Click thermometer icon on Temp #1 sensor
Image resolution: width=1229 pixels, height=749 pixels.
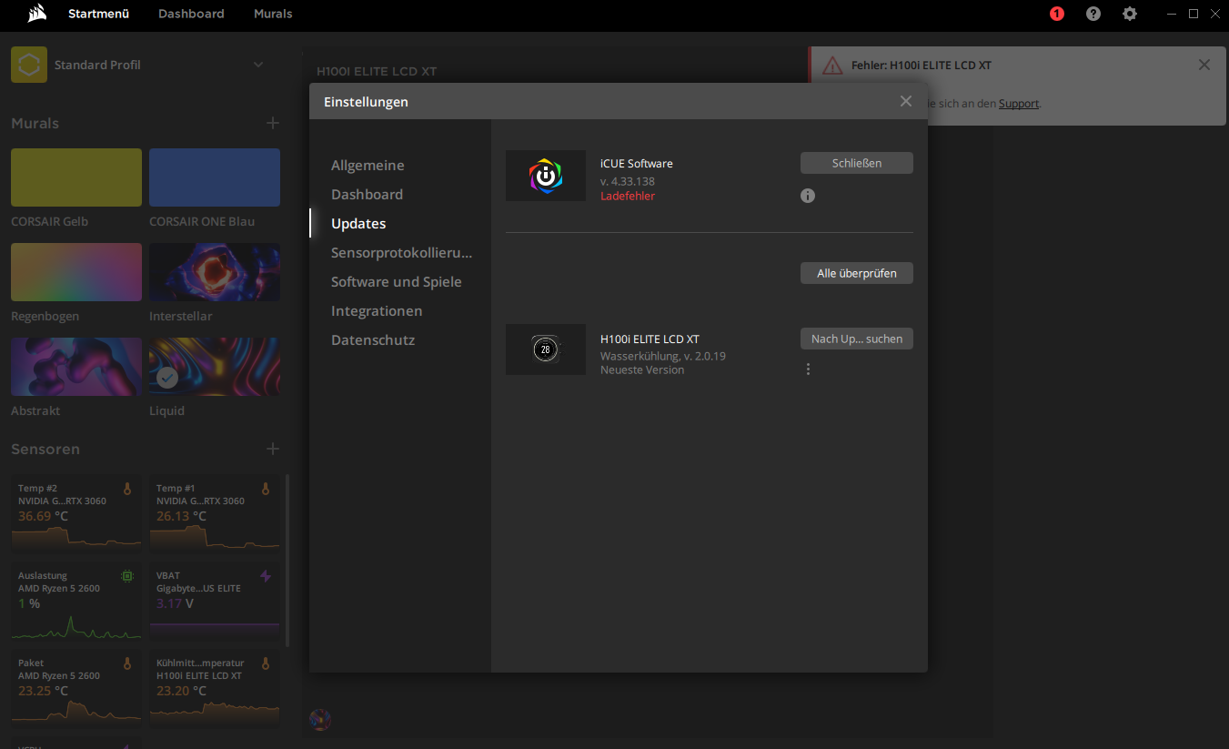pyautogui.click(x=266, y=489)
